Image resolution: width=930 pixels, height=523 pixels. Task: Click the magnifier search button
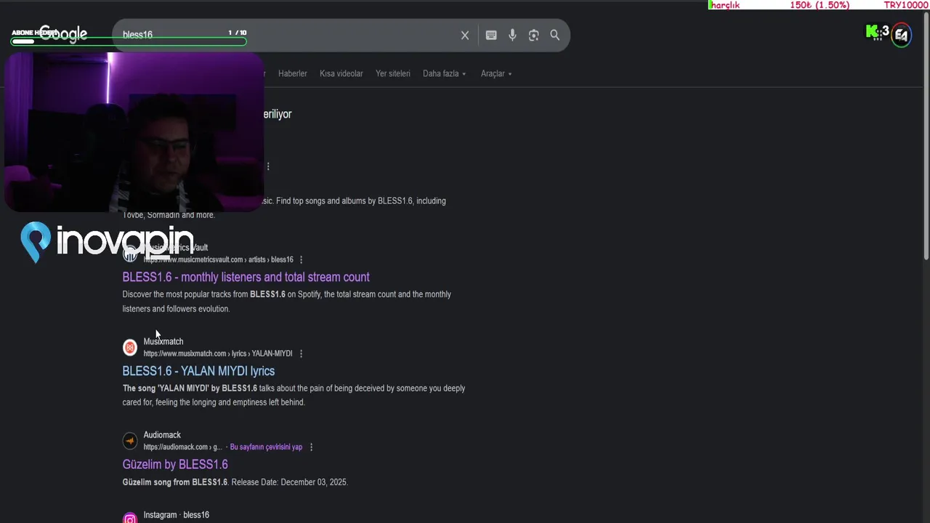point(555,35)
